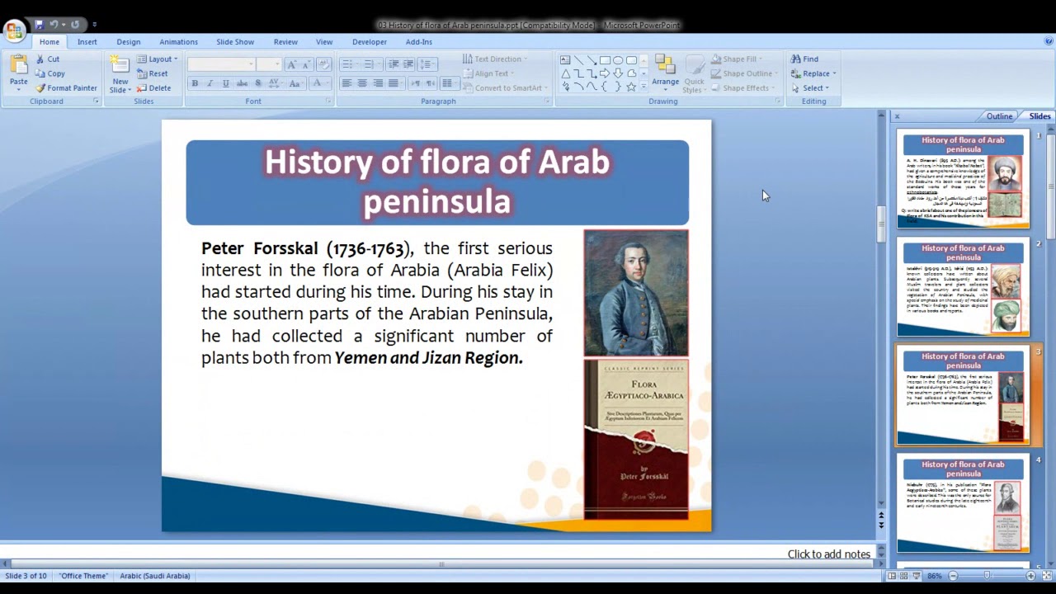Open the Slide Show ribbon tab
The image size is (1056, 594).
pos(235,42)
